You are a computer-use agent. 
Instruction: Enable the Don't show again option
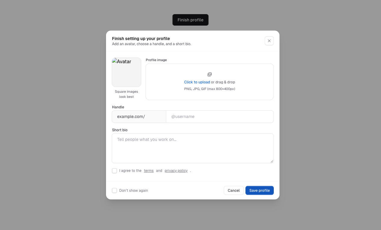[114, 190]
